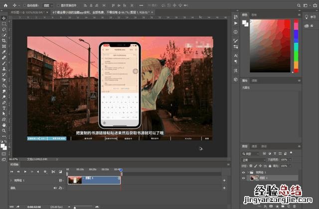This screenshot has width=319, height=209.
Task: Open the layer blend mode dropdown
Action: 253,159
